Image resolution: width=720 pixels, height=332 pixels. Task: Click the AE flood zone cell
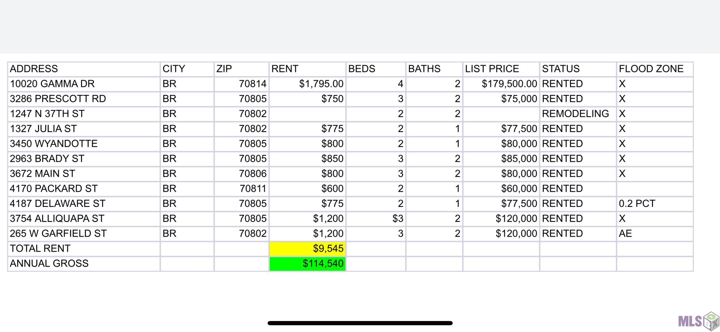(x=654, y=234)
